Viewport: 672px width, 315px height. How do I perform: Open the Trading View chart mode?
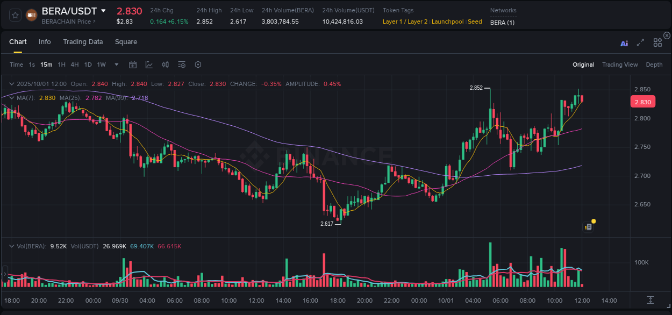[x=620, y=65]
